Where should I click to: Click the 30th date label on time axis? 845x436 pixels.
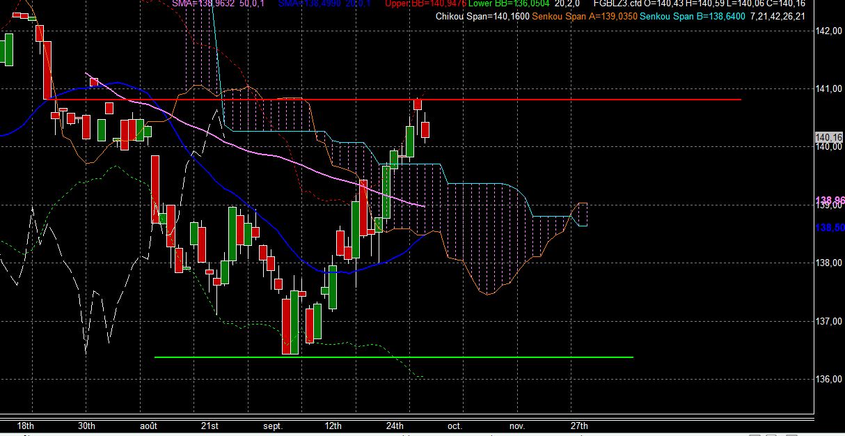86,426
